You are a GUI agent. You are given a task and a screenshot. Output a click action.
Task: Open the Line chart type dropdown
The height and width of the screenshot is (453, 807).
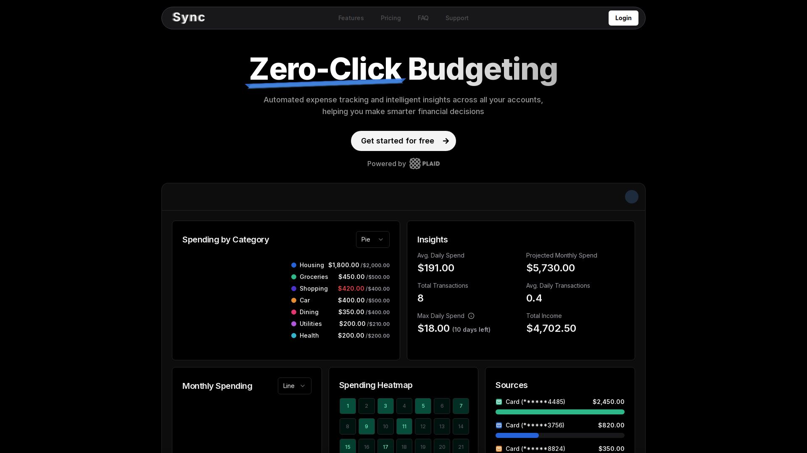[x=294, y=386]
